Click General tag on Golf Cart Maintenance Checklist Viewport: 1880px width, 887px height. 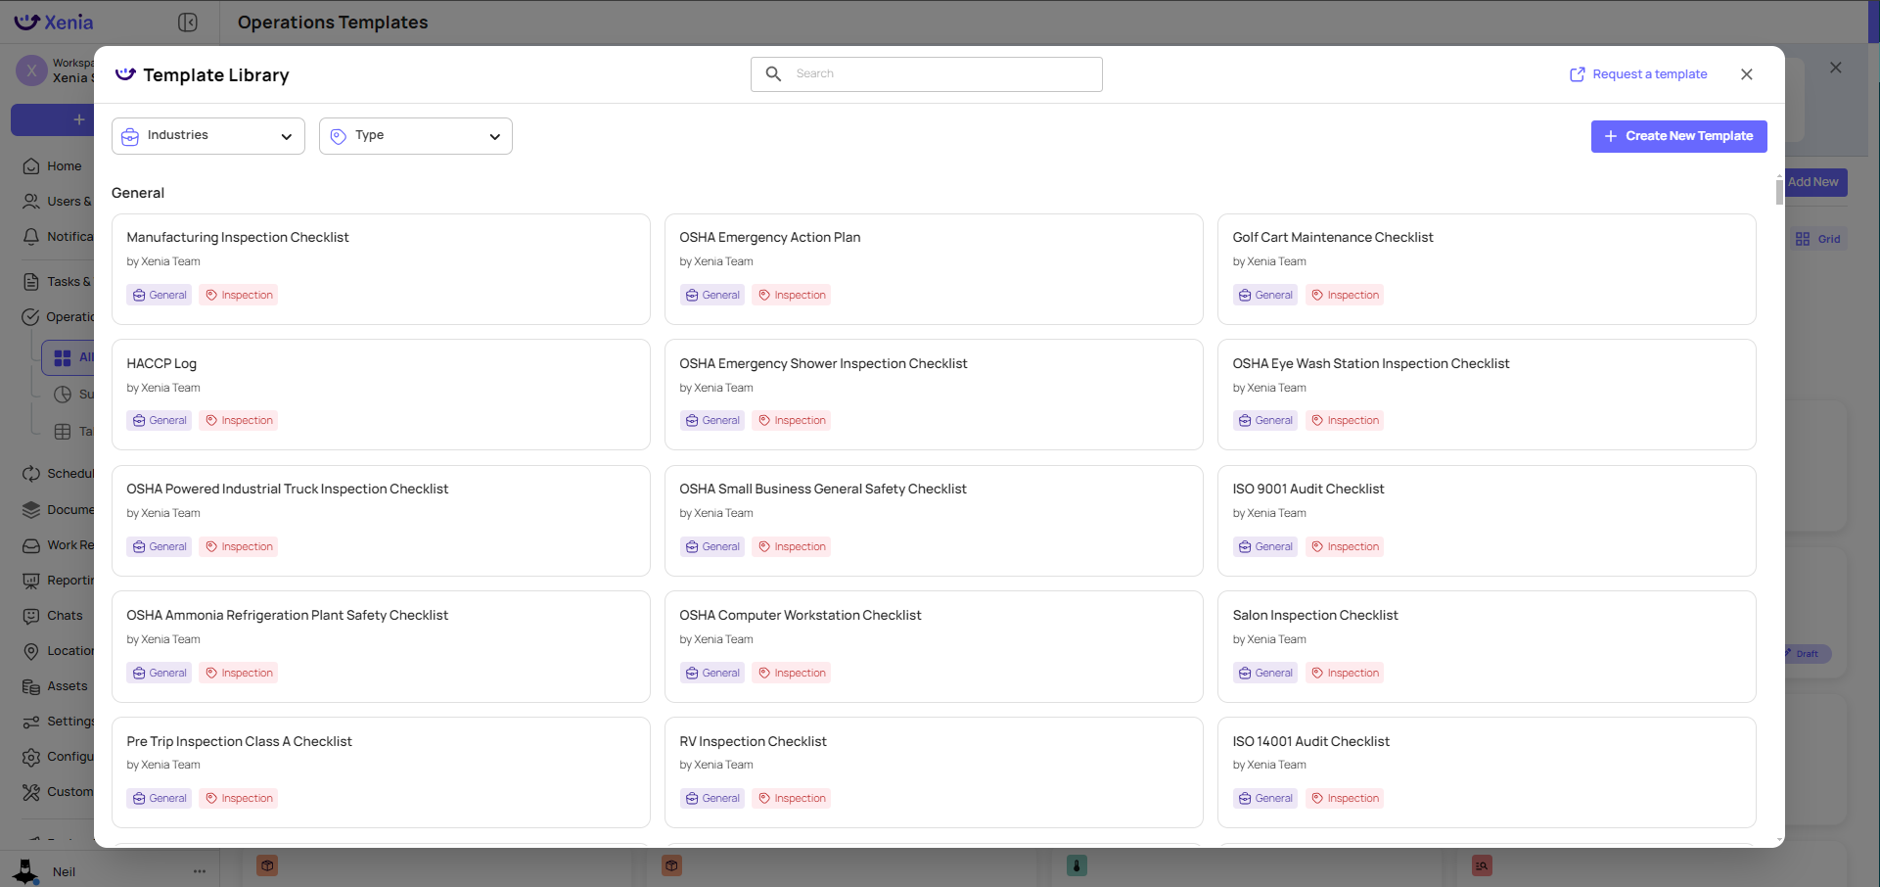pos(1265,295)
